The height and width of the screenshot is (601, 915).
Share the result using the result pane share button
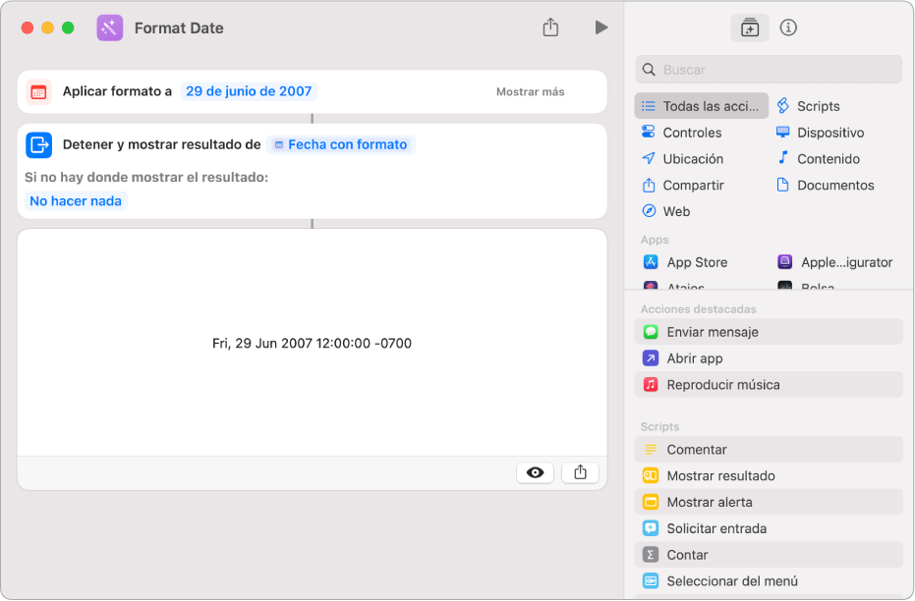tap(580, 472)
